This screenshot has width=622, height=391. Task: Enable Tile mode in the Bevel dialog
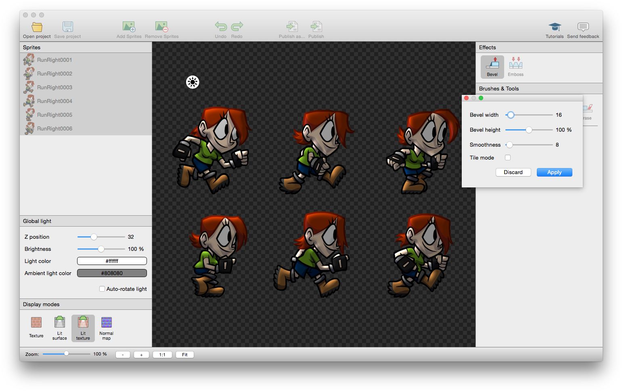[507, 158]
